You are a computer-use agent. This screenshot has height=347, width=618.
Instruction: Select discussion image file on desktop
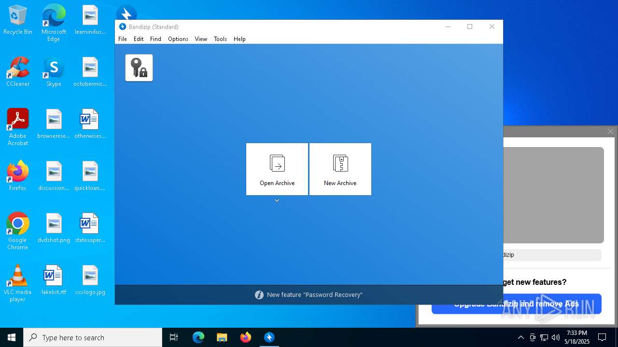54,176
